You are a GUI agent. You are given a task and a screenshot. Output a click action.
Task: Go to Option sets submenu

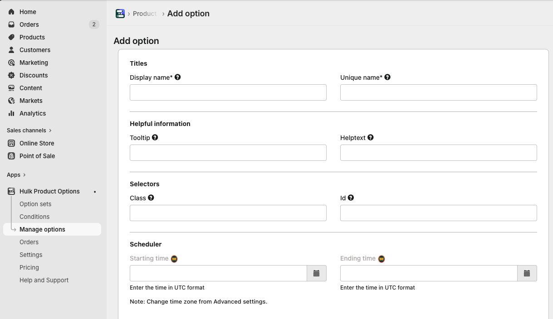tap(35, 204)
